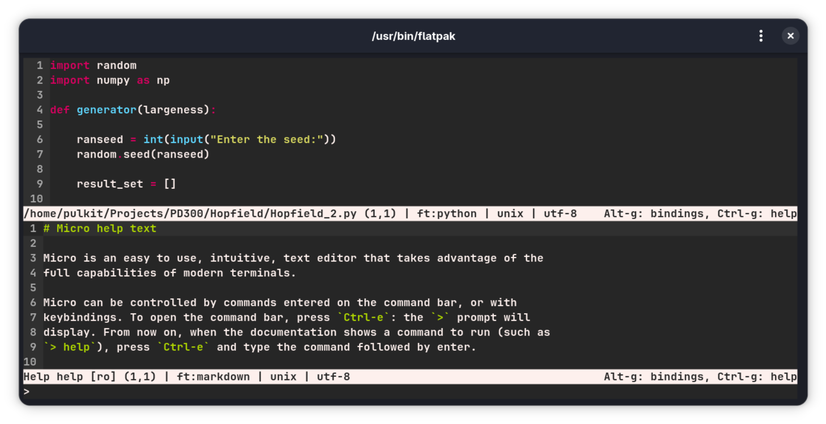The height and width of the screenshot is (424, 826).
Task: Click line number 6 in the Python pane
Action: coord(40,139)
